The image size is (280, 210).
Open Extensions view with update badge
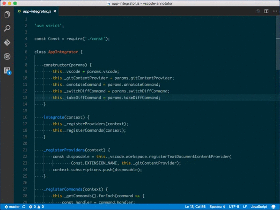(7, 71)
